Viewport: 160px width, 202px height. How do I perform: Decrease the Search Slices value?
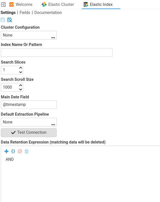coord(21,72)
